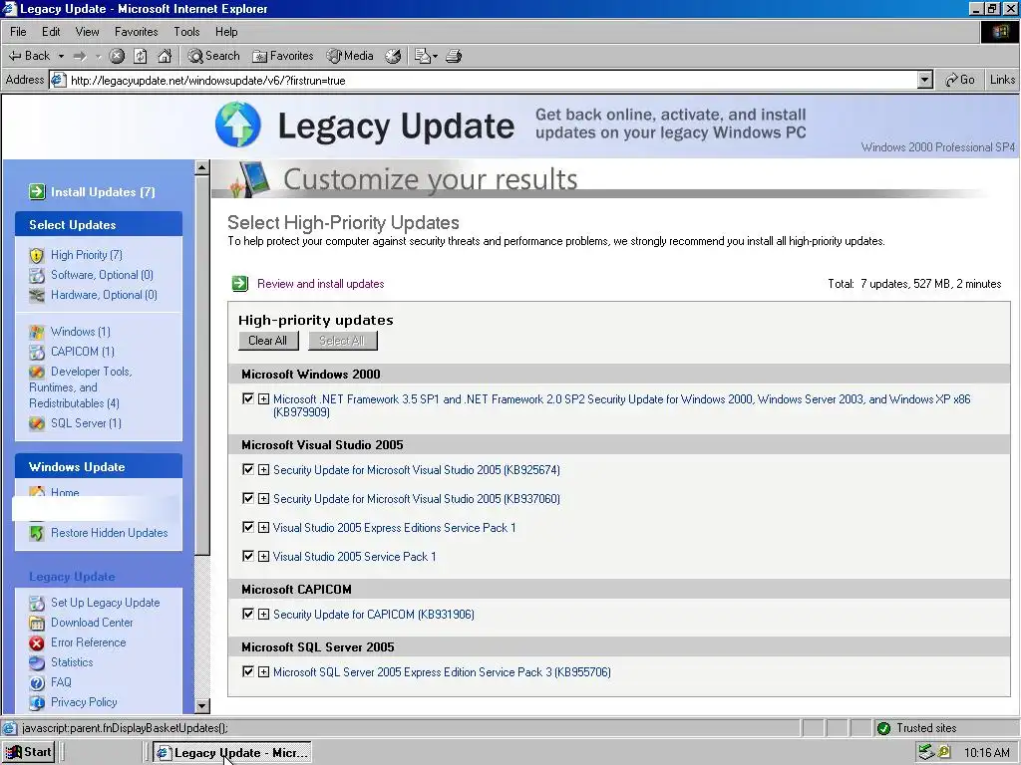Click the Windows (1) flag icon

pyautogui.click(x=37, y=332)
